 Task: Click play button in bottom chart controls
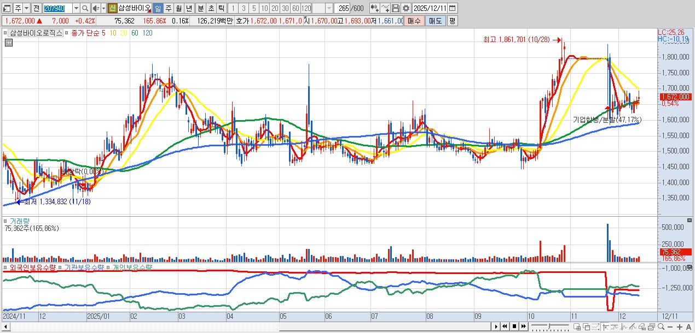[496, 326]
